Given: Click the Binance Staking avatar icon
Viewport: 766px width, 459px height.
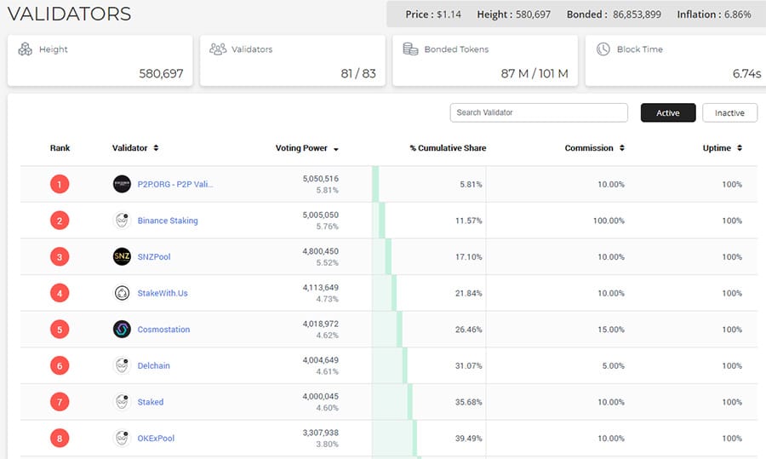Looking at the screenshot, I should 122,221.
